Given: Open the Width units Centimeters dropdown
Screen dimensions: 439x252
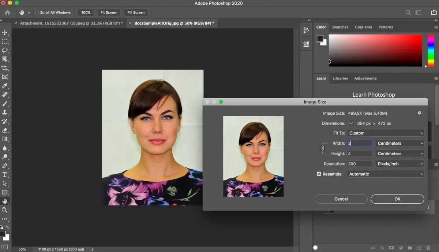Looking at the screenshot, I should point(399,143).
